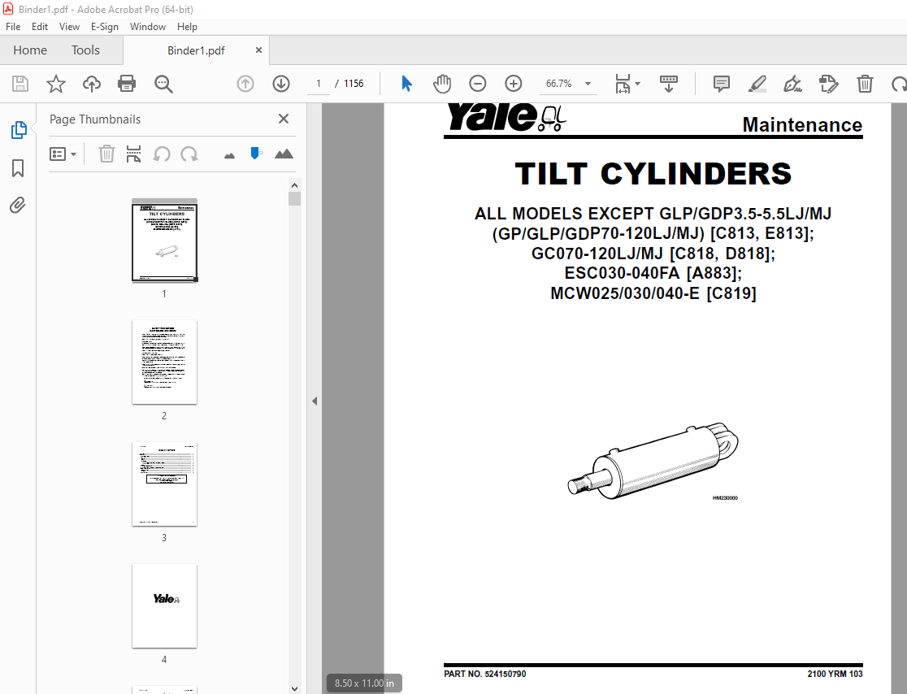
Task: Select the Binder1.pdf document tab
Action: (x=196, y=51)
